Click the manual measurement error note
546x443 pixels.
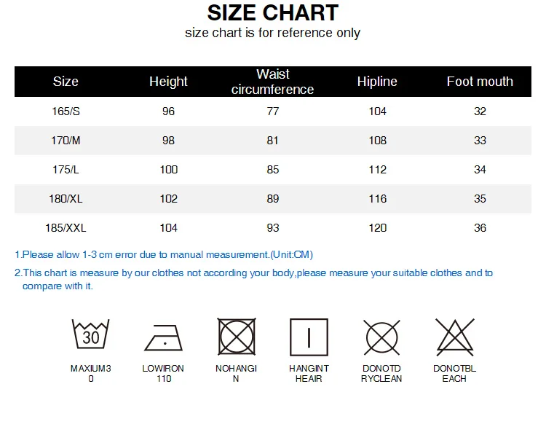[x=164, y=255]
